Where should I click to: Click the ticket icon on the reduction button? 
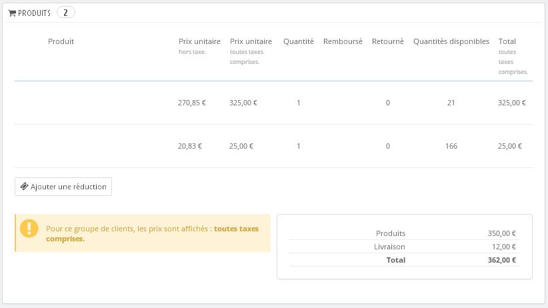pos(24,187)
